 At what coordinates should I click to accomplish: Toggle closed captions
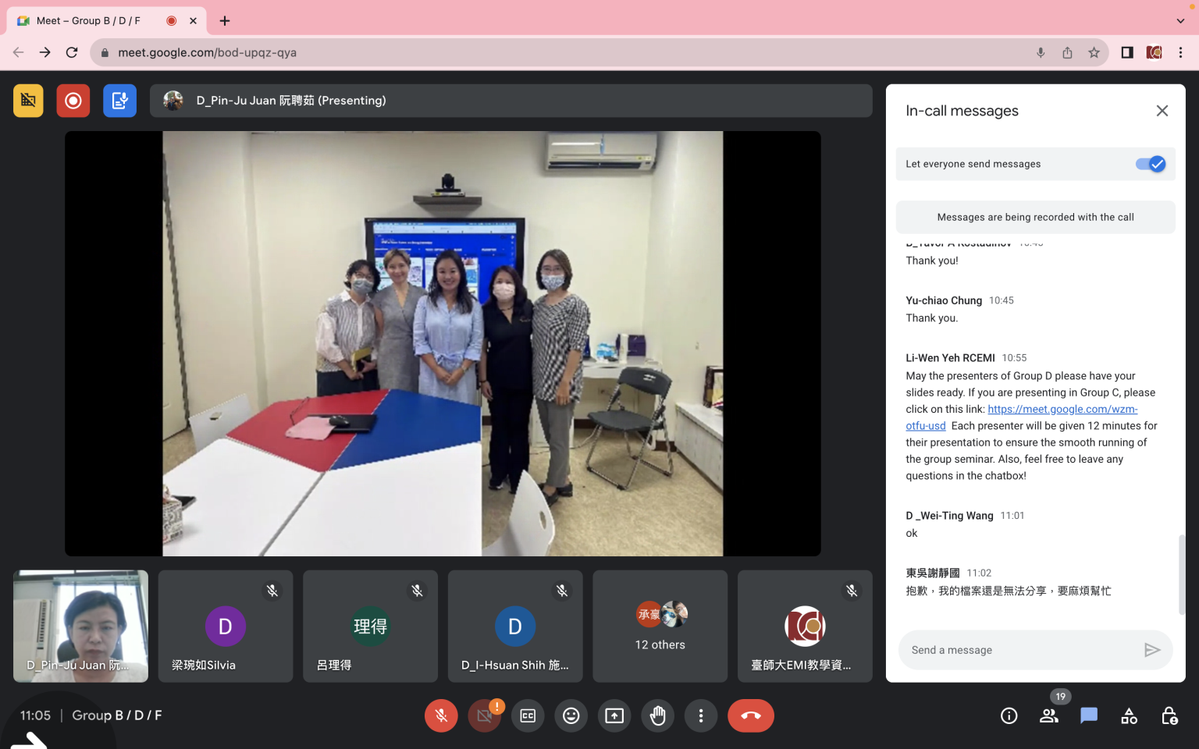(528, 715)
